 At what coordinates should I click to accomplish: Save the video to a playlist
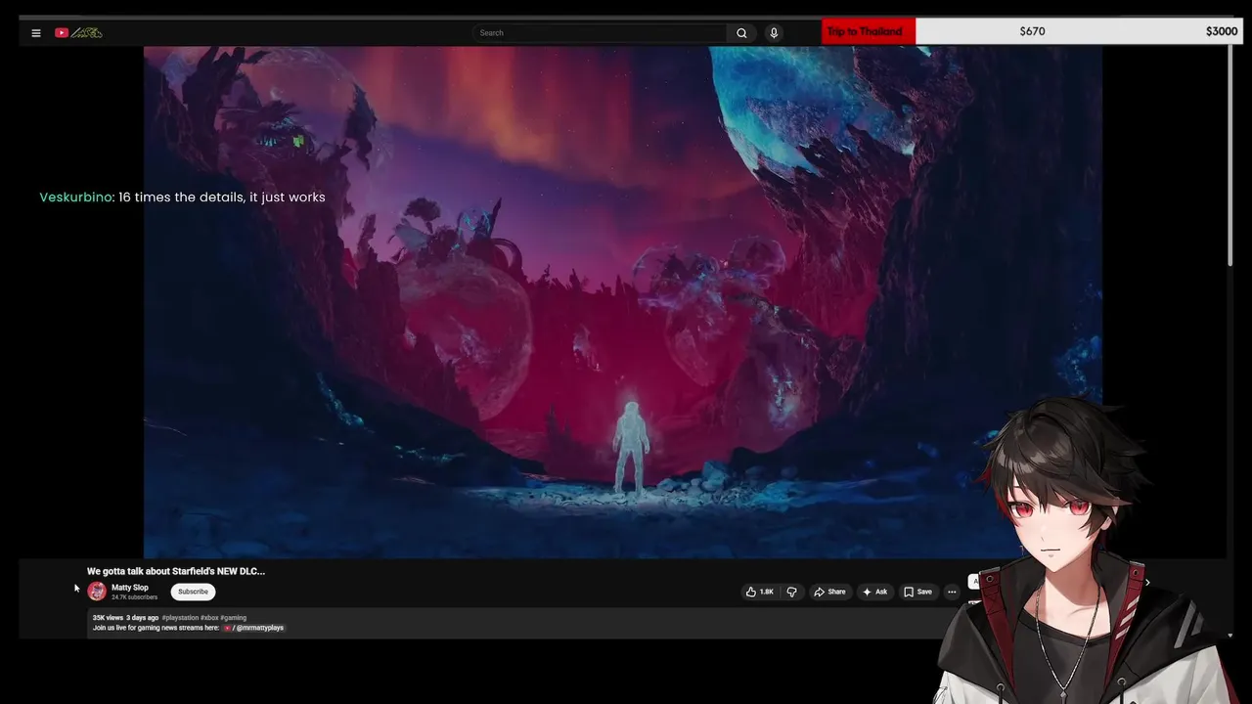[917, 592]
